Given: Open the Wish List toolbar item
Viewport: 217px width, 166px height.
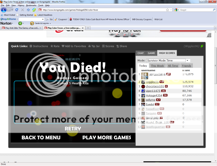Looking at the screenshot, I should tap(158, 19).
